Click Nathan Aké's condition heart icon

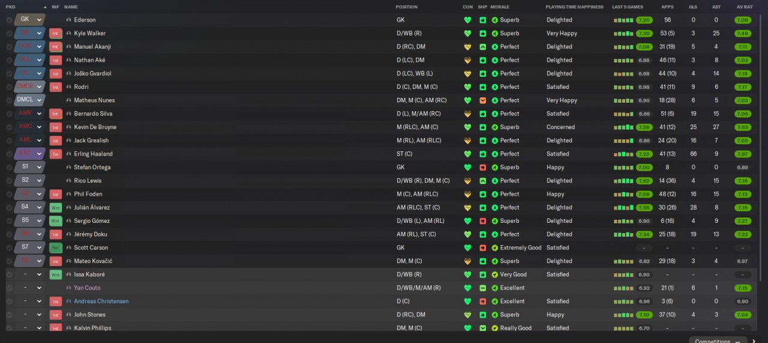[x=468, y=60]
